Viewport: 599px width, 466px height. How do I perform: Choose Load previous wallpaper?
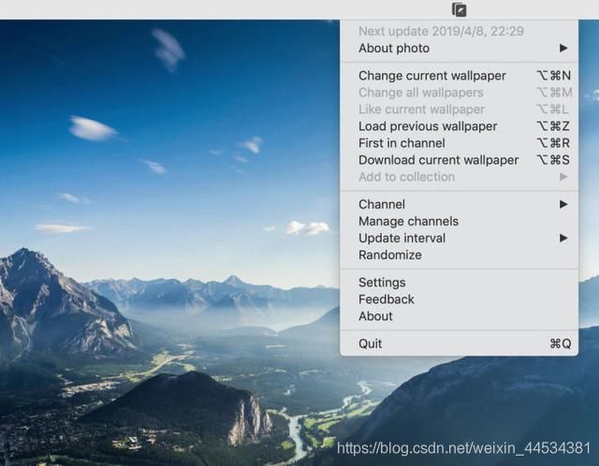pos(459,126)
